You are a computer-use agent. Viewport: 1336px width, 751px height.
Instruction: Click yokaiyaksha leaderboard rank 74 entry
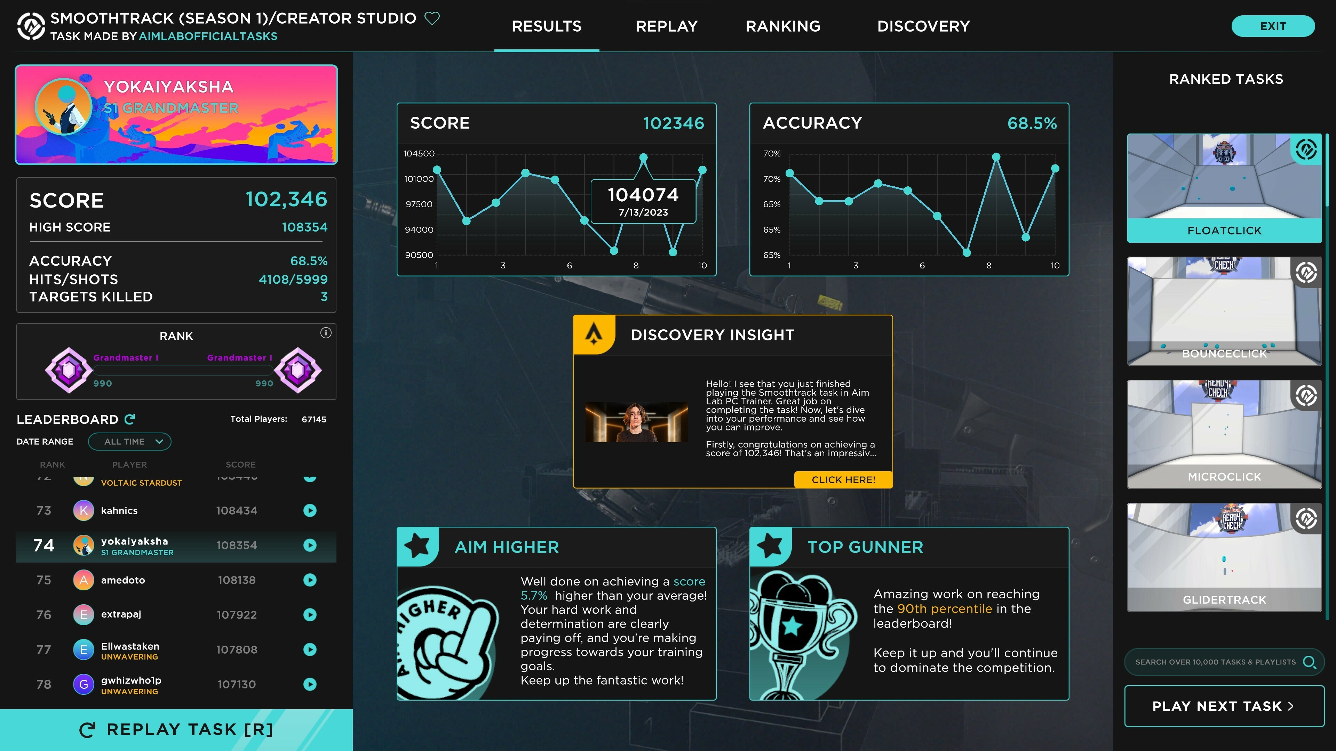(x=174, y=545)
